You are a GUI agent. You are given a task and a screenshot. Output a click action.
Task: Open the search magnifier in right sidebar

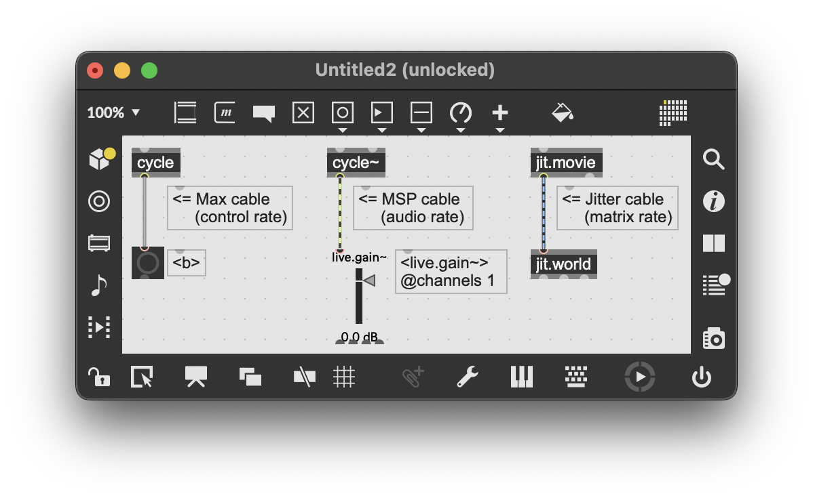pyautogui.click(x=714, y=160)
